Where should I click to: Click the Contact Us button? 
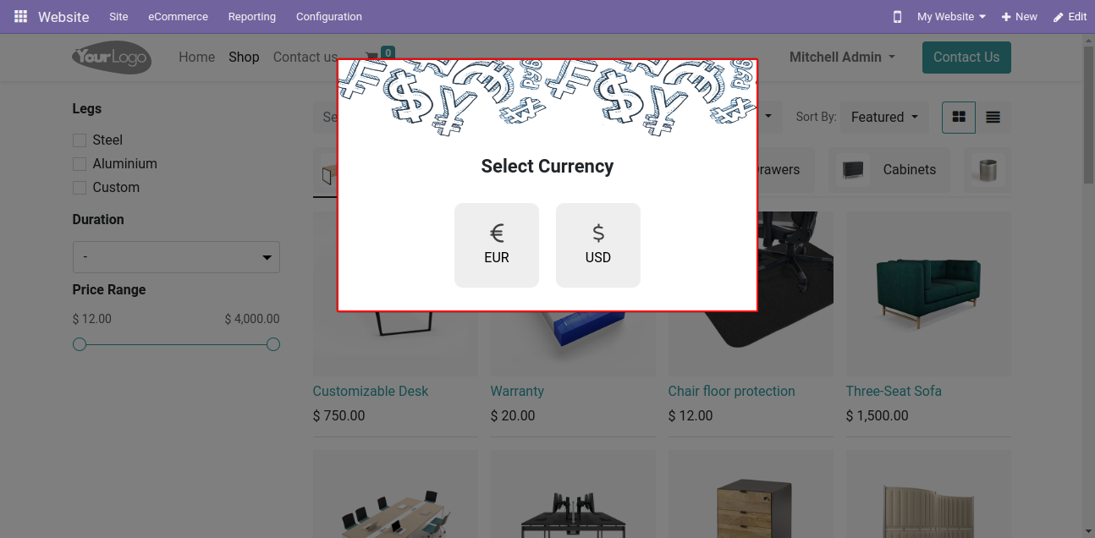point(966,58)
